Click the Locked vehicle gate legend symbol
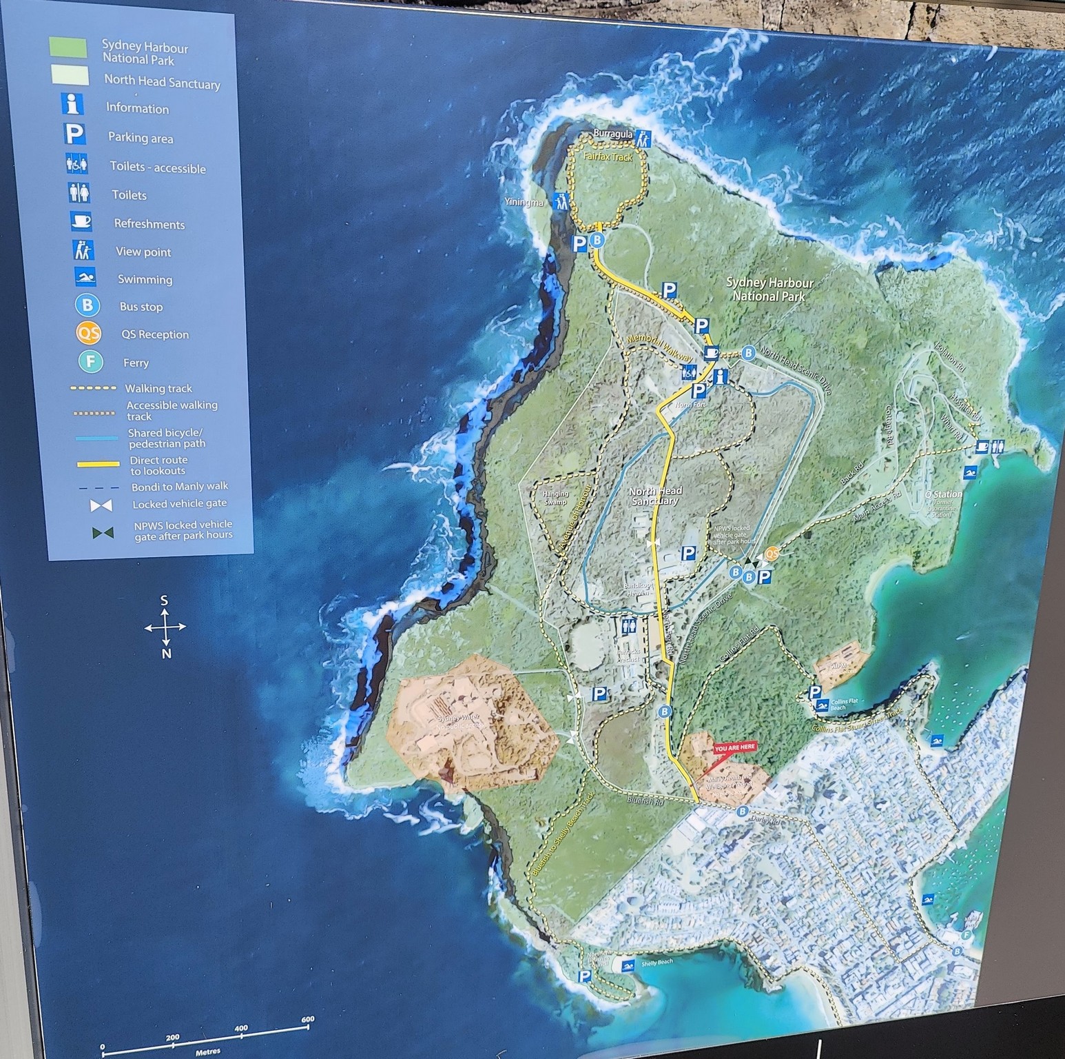The height and width of the screenshot is (1059, 1065). pyautogui.click(x=101, y=505)
